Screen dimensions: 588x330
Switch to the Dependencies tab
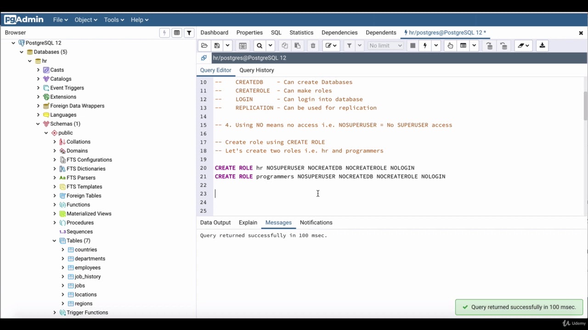(x=339, y=33)
